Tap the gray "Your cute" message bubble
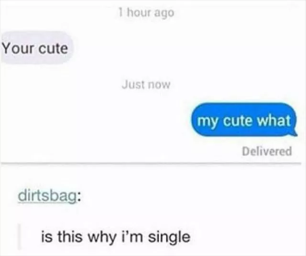The image size is (306, 256). pos(37,48)
